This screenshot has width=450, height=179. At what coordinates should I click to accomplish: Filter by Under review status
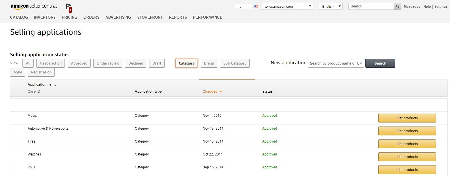(108, 63)
